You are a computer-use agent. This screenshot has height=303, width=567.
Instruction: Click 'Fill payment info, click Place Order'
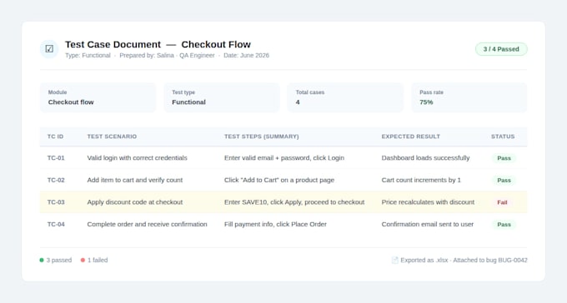tap(275, 224)
